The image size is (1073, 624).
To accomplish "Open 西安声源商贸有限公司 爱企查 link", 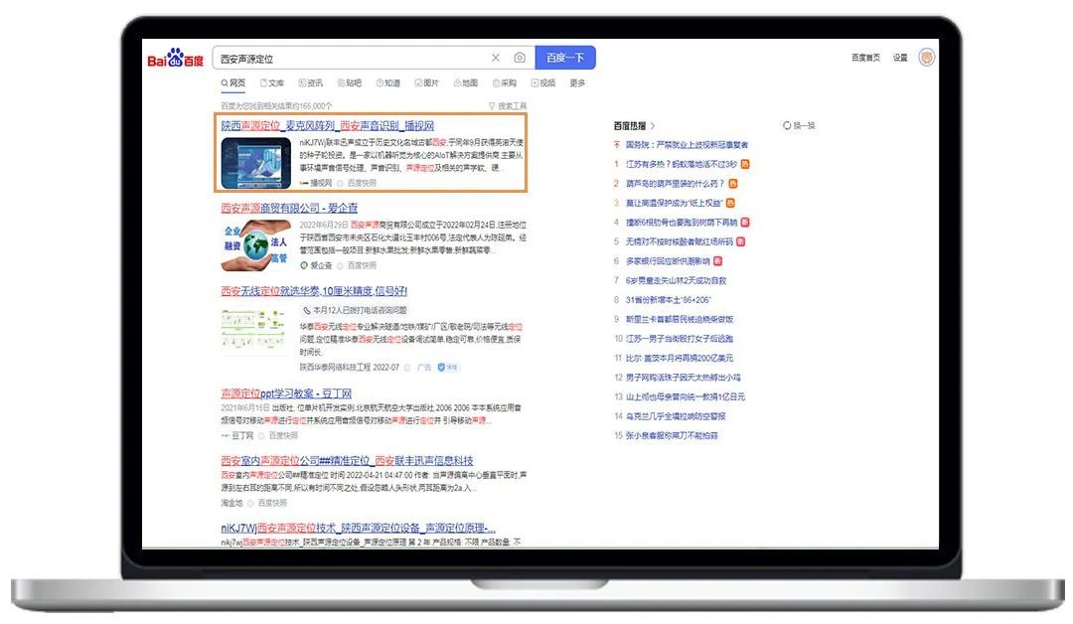I will pyautogui.click(x=288, y=208).
